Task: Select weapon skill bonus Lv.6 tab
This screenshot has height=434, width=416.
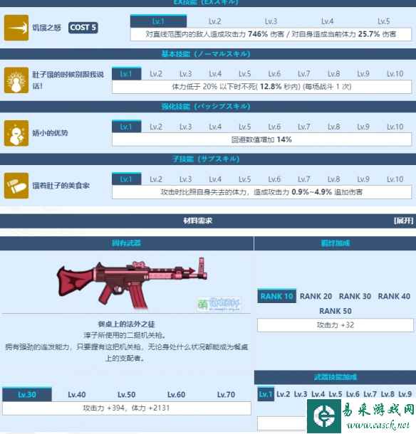Action: [353, 394]
